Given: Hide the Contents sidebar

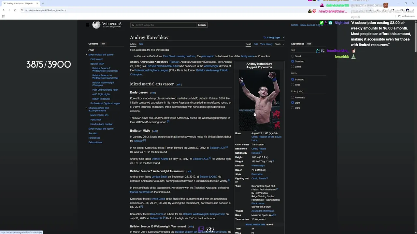Looking at the screenshot, I should coord(103,44).
